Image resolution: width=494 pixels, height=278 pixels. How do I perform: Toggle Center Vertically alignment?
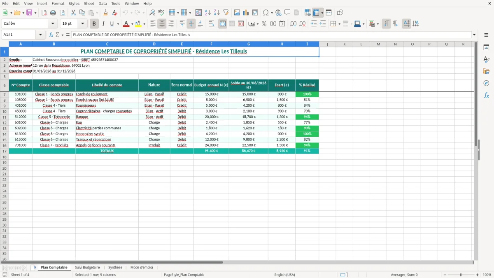(x=191, y=24)
